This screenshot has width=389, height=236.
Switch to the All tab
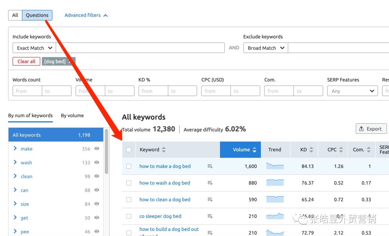[x=15, y=15]
